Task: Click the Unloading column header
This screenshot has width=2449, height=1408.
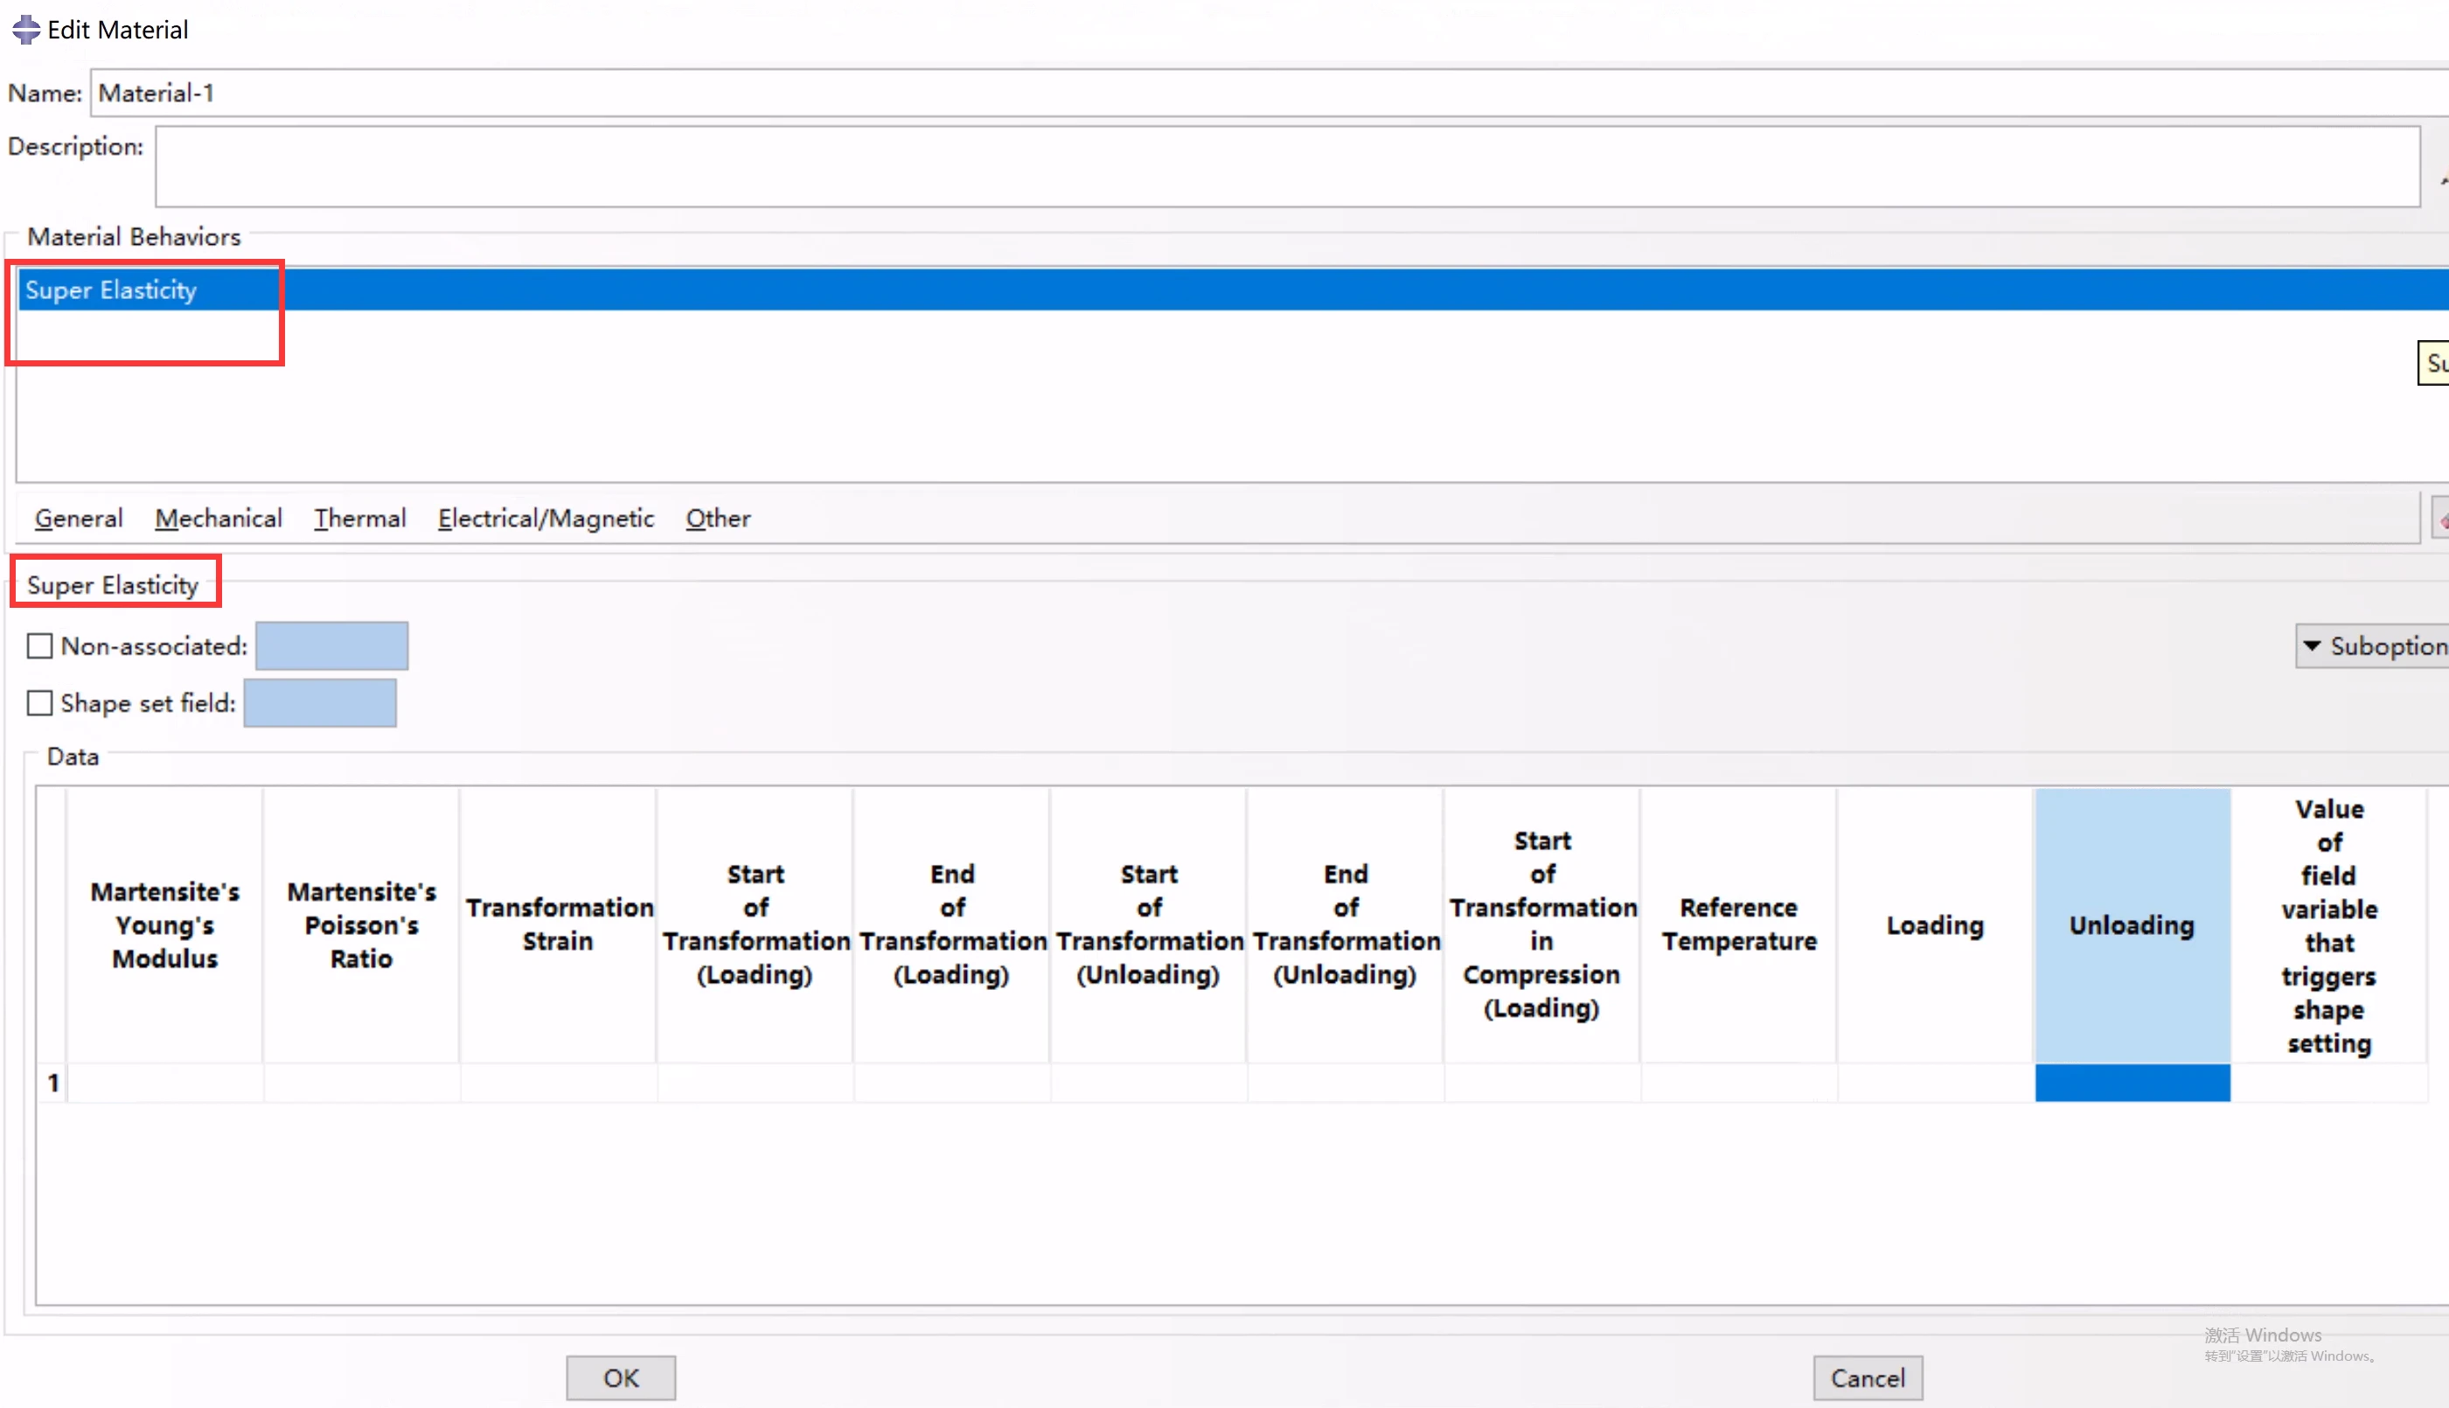Action: tap(2132, 925)
